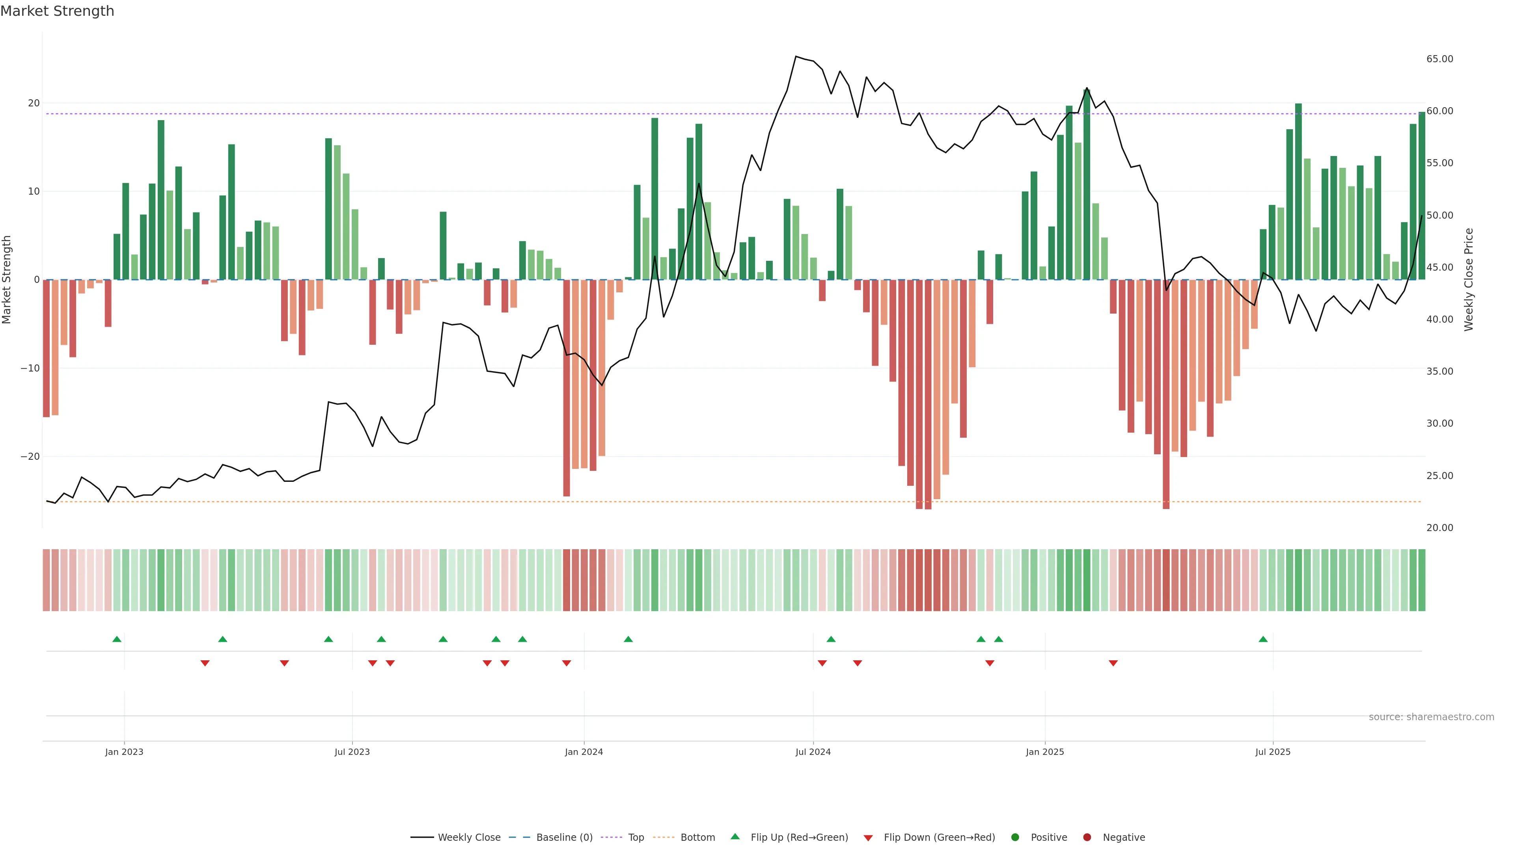The height and width of the screenshot is (851, 1514).
Task: Click red flip-down triangle just before Jan 2024
Action: [567, 663]
